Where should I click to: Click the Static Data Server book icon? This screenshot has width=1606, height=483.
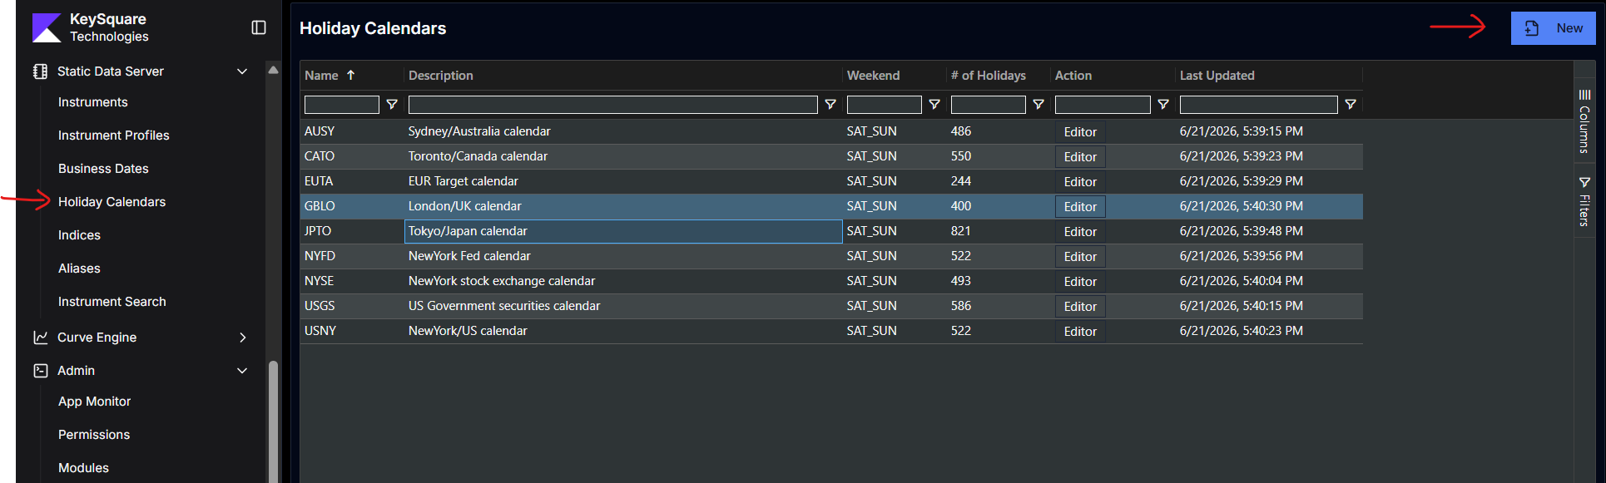[x=40, y=71]
